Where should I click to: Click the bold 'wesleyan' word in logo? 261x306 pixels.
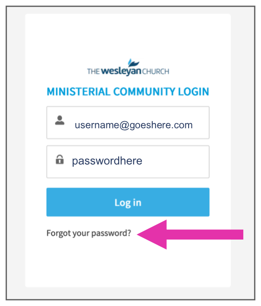(121, 71)
